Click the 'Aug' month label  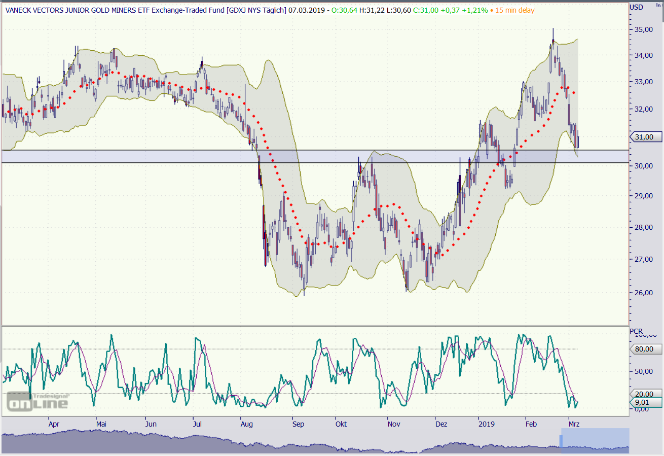click(247, 424)
